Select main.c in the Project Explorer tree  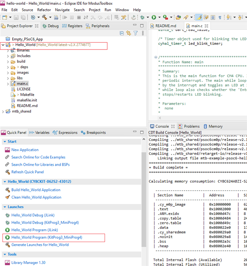coord(22,83)
